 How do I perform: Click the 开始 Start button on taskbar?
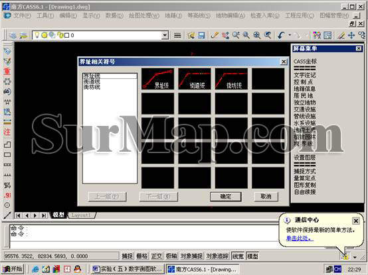coord(13,269)
